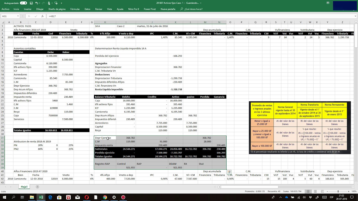Open ribbon display options icon
The height and width of the screenshot is (201, 358).
[x=328, y=3]
